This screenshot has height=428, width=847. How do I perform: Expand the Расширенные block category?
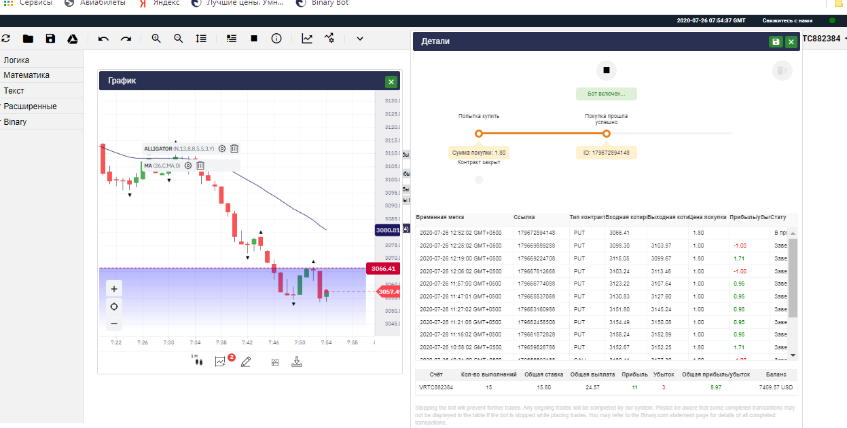30,106
